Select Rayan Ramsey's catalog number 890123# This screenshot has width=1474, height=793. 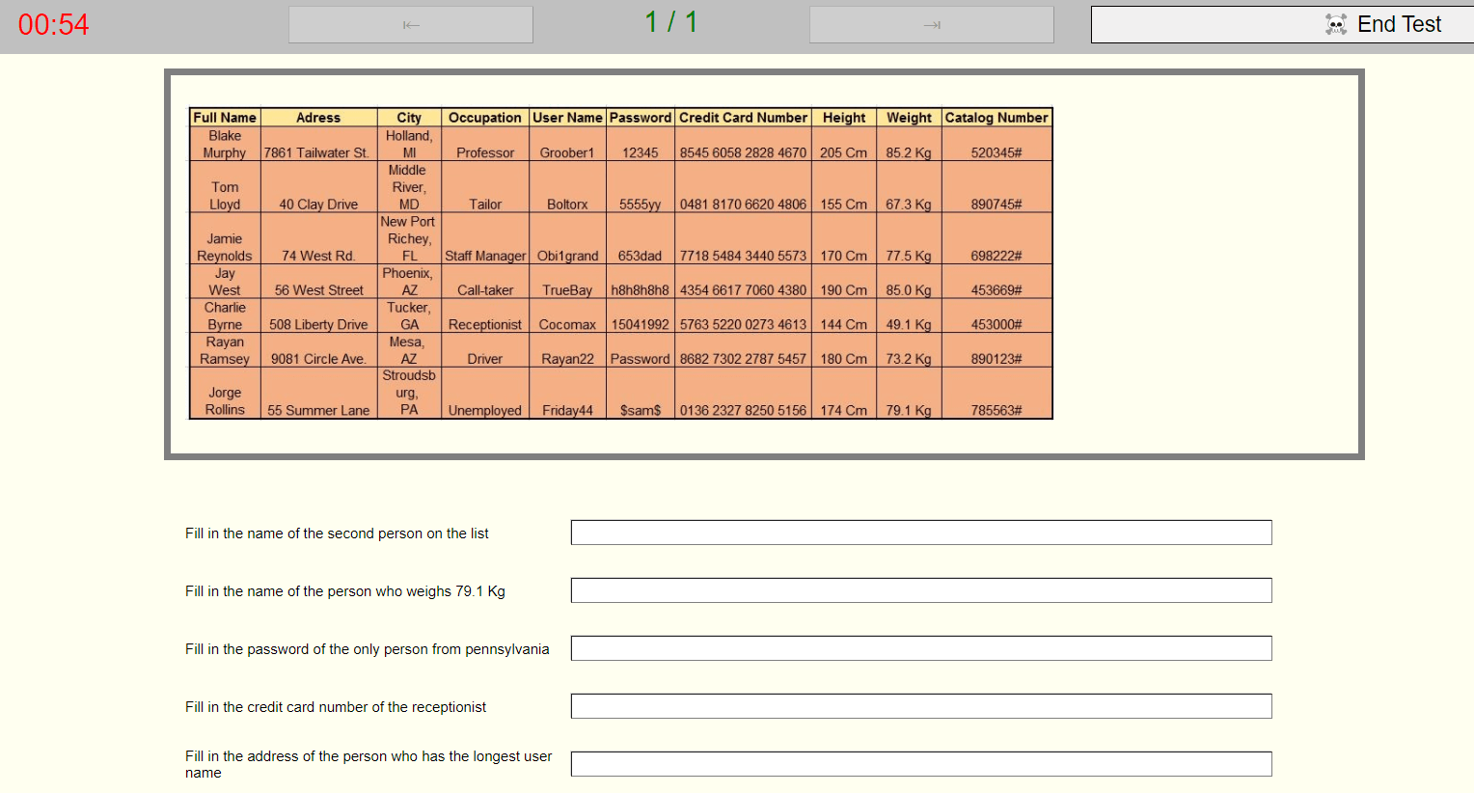pos(996,358)
